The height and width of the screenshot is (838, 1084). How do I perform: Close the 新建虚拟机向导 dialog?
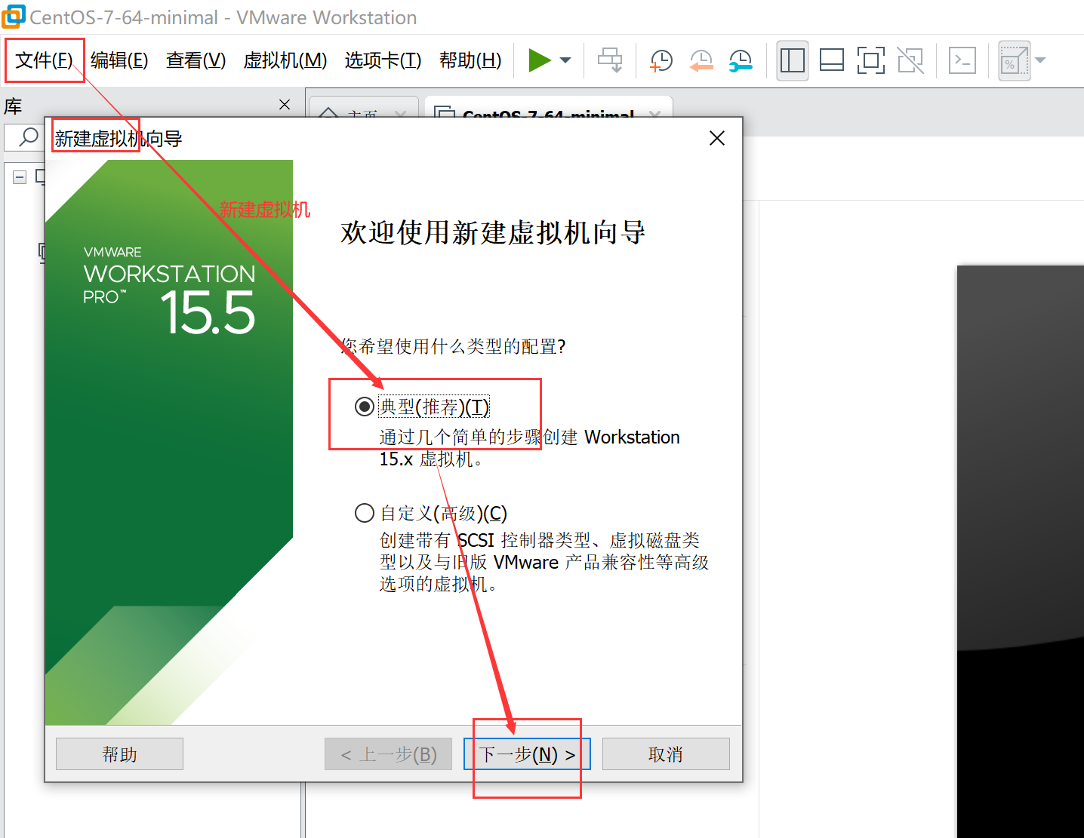(x=717, y=138)
